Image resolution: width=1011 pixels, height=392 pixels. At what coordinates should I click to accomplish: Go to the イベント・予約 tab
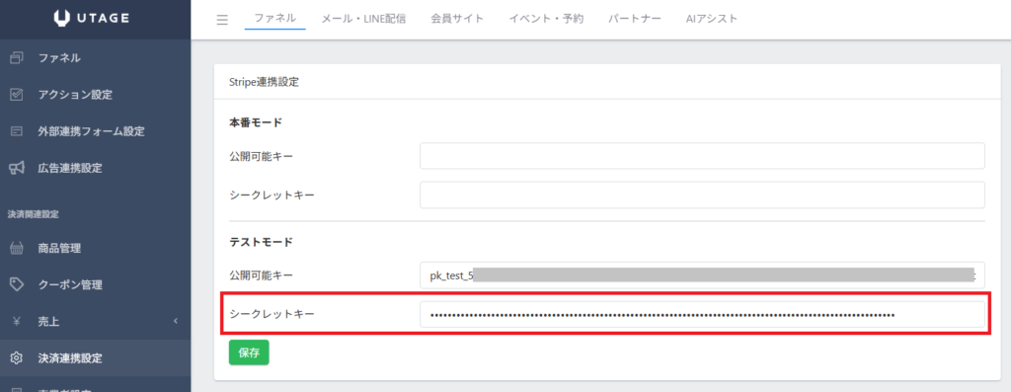[546, 19]
